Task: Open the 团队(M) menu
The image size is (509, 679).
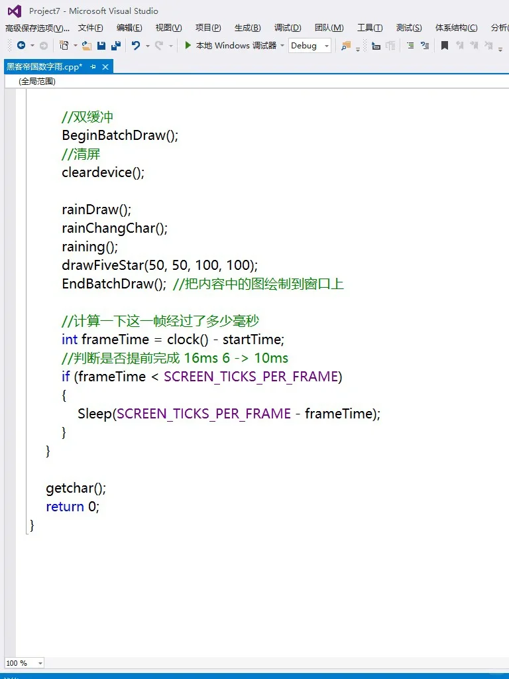Action: [329, 28]
